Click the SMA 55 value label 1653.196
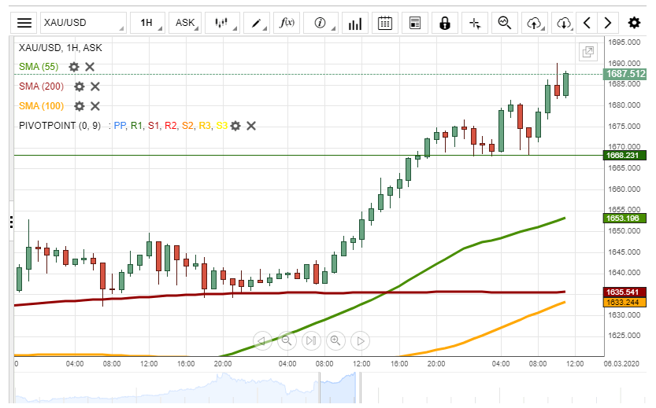Image resolution: width=656 pixels, height=408 pixels. point(624,219)
